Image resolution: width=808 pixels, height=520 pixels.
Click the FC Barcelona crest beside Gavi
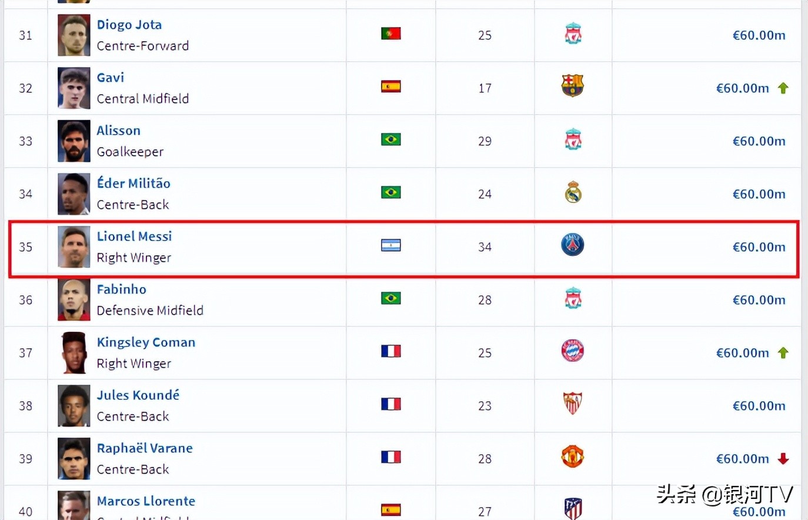[x=572, y=86]
